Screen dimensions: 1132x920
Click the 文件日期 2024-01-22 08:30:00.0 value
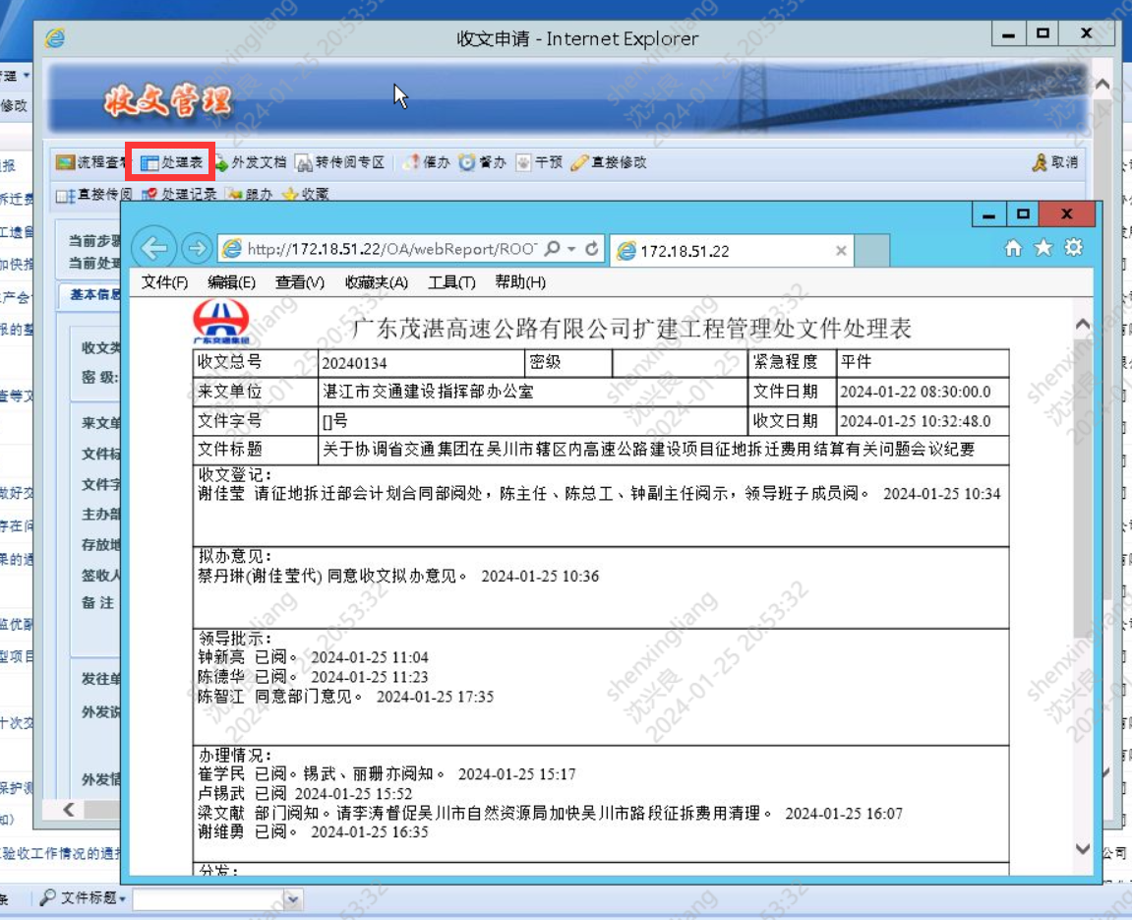[915, 393]
